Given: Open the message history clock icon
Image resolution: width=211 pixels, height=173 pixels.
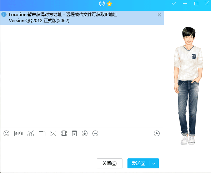Looking at the screenshot, I should [157, 133].
